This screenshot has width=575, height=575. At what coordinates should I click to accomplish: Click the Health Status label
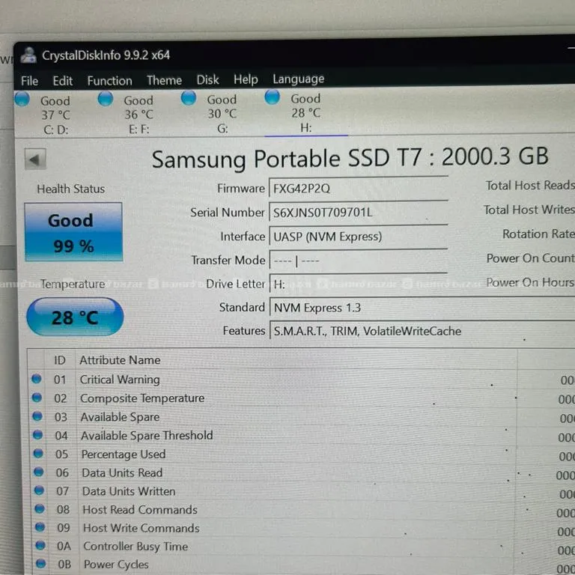click(x=71, y=189)
